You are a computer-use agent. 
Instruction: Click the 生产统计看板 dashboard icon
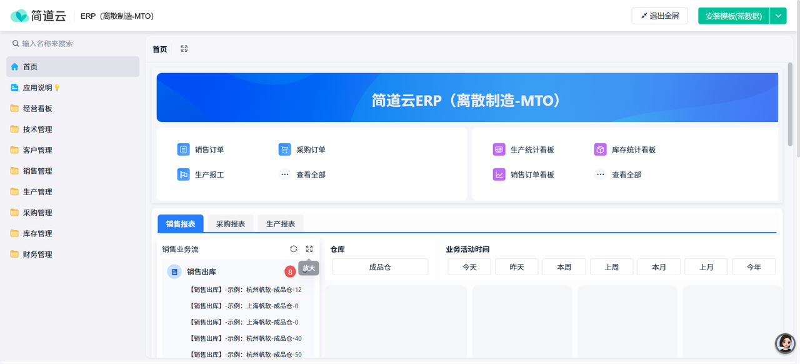pyautogui.click(x=499, y=149)
